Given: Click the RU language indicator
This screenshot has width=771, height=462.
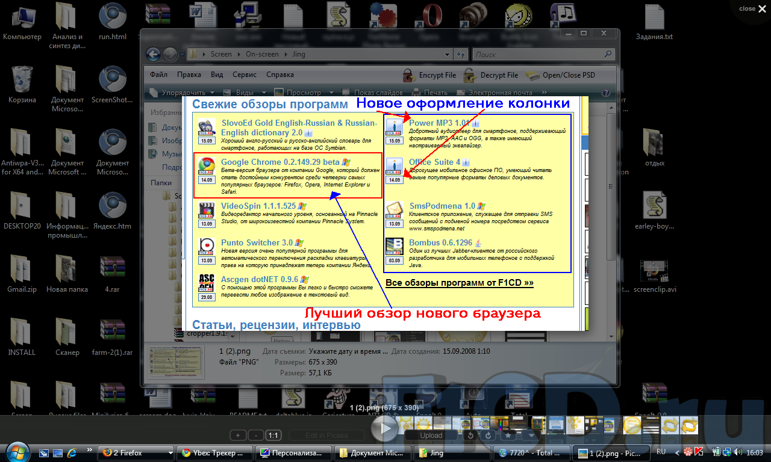Looking at the screenshot, I should pos(661,452).
